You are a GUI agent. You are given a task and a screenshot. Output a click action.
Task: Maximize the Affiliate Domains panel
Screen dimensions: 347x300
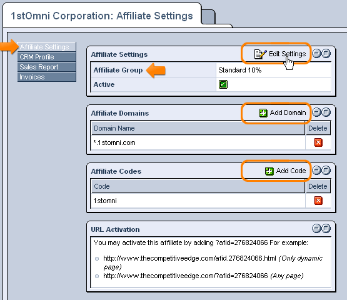coord(326,112)
